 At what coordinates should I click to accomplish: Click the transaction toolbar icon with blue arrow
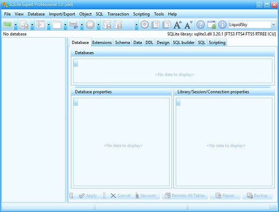click(x=74, y=25)
